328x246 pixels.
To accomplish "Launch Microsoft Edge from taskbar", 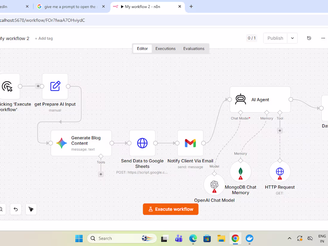I will pos(193,238).
